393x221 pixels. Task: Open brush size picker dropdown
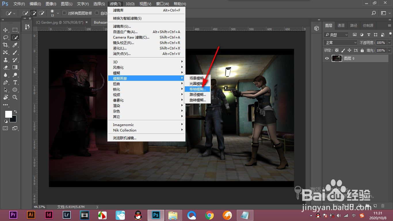[58, 13]
